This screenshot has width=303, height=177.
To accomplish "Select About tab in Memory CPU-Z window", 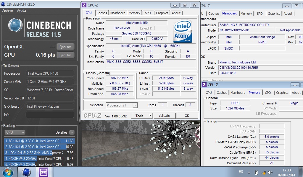I will pyautogui.click(x=296, y=93).
